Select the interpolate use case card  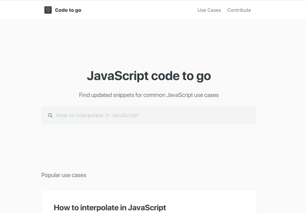coord(149,202)
